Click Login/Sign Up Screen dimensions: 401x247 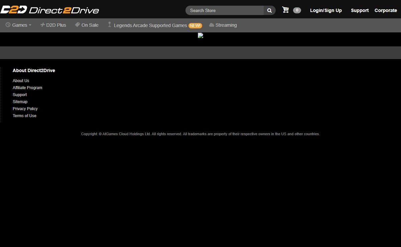[x=326, y=10]
